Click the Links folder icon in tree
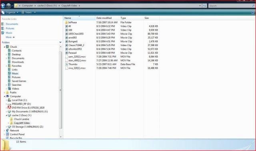 (10, 70)
